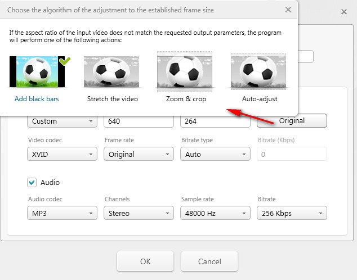Image resolution: width=357 pixels, height=280 pixels.
Task: Choose the Stretch the video thumbnail image
Action: pos(111,72)
